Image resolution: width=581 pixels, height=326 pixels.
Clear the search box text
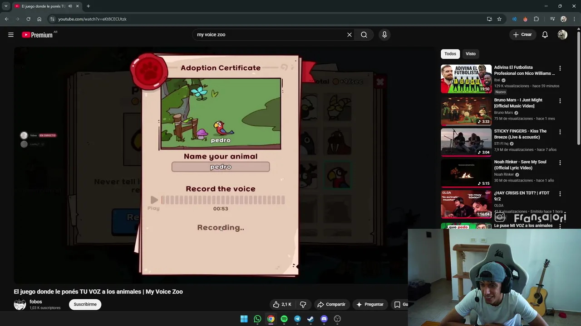point(350,34)
